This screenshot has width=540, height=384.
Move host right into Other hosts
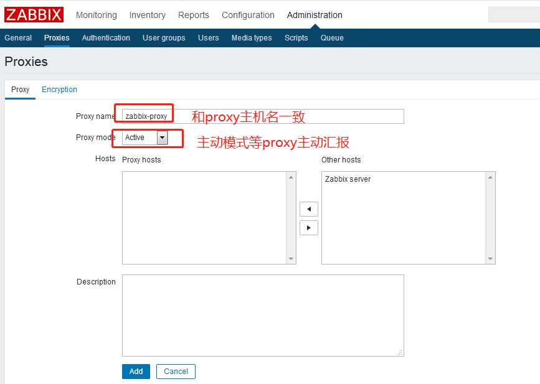tap(308, 228)
